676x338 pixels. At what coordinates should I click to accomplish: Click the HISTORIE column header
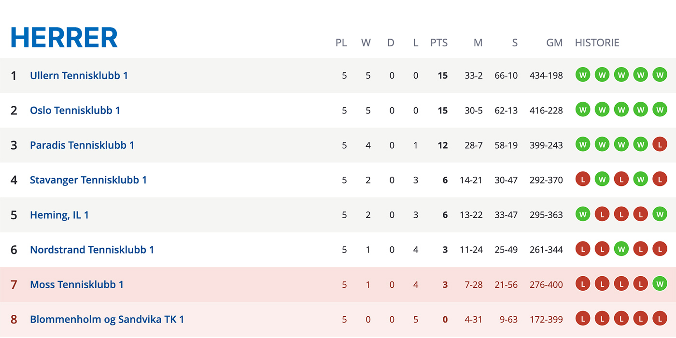(597, 42)
